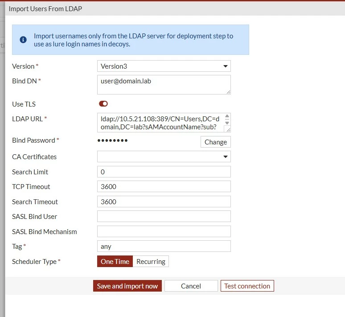The width and height of the screenshot is (345, 317).
Task: Click the Bind DN text area
Action: point(164,85)
